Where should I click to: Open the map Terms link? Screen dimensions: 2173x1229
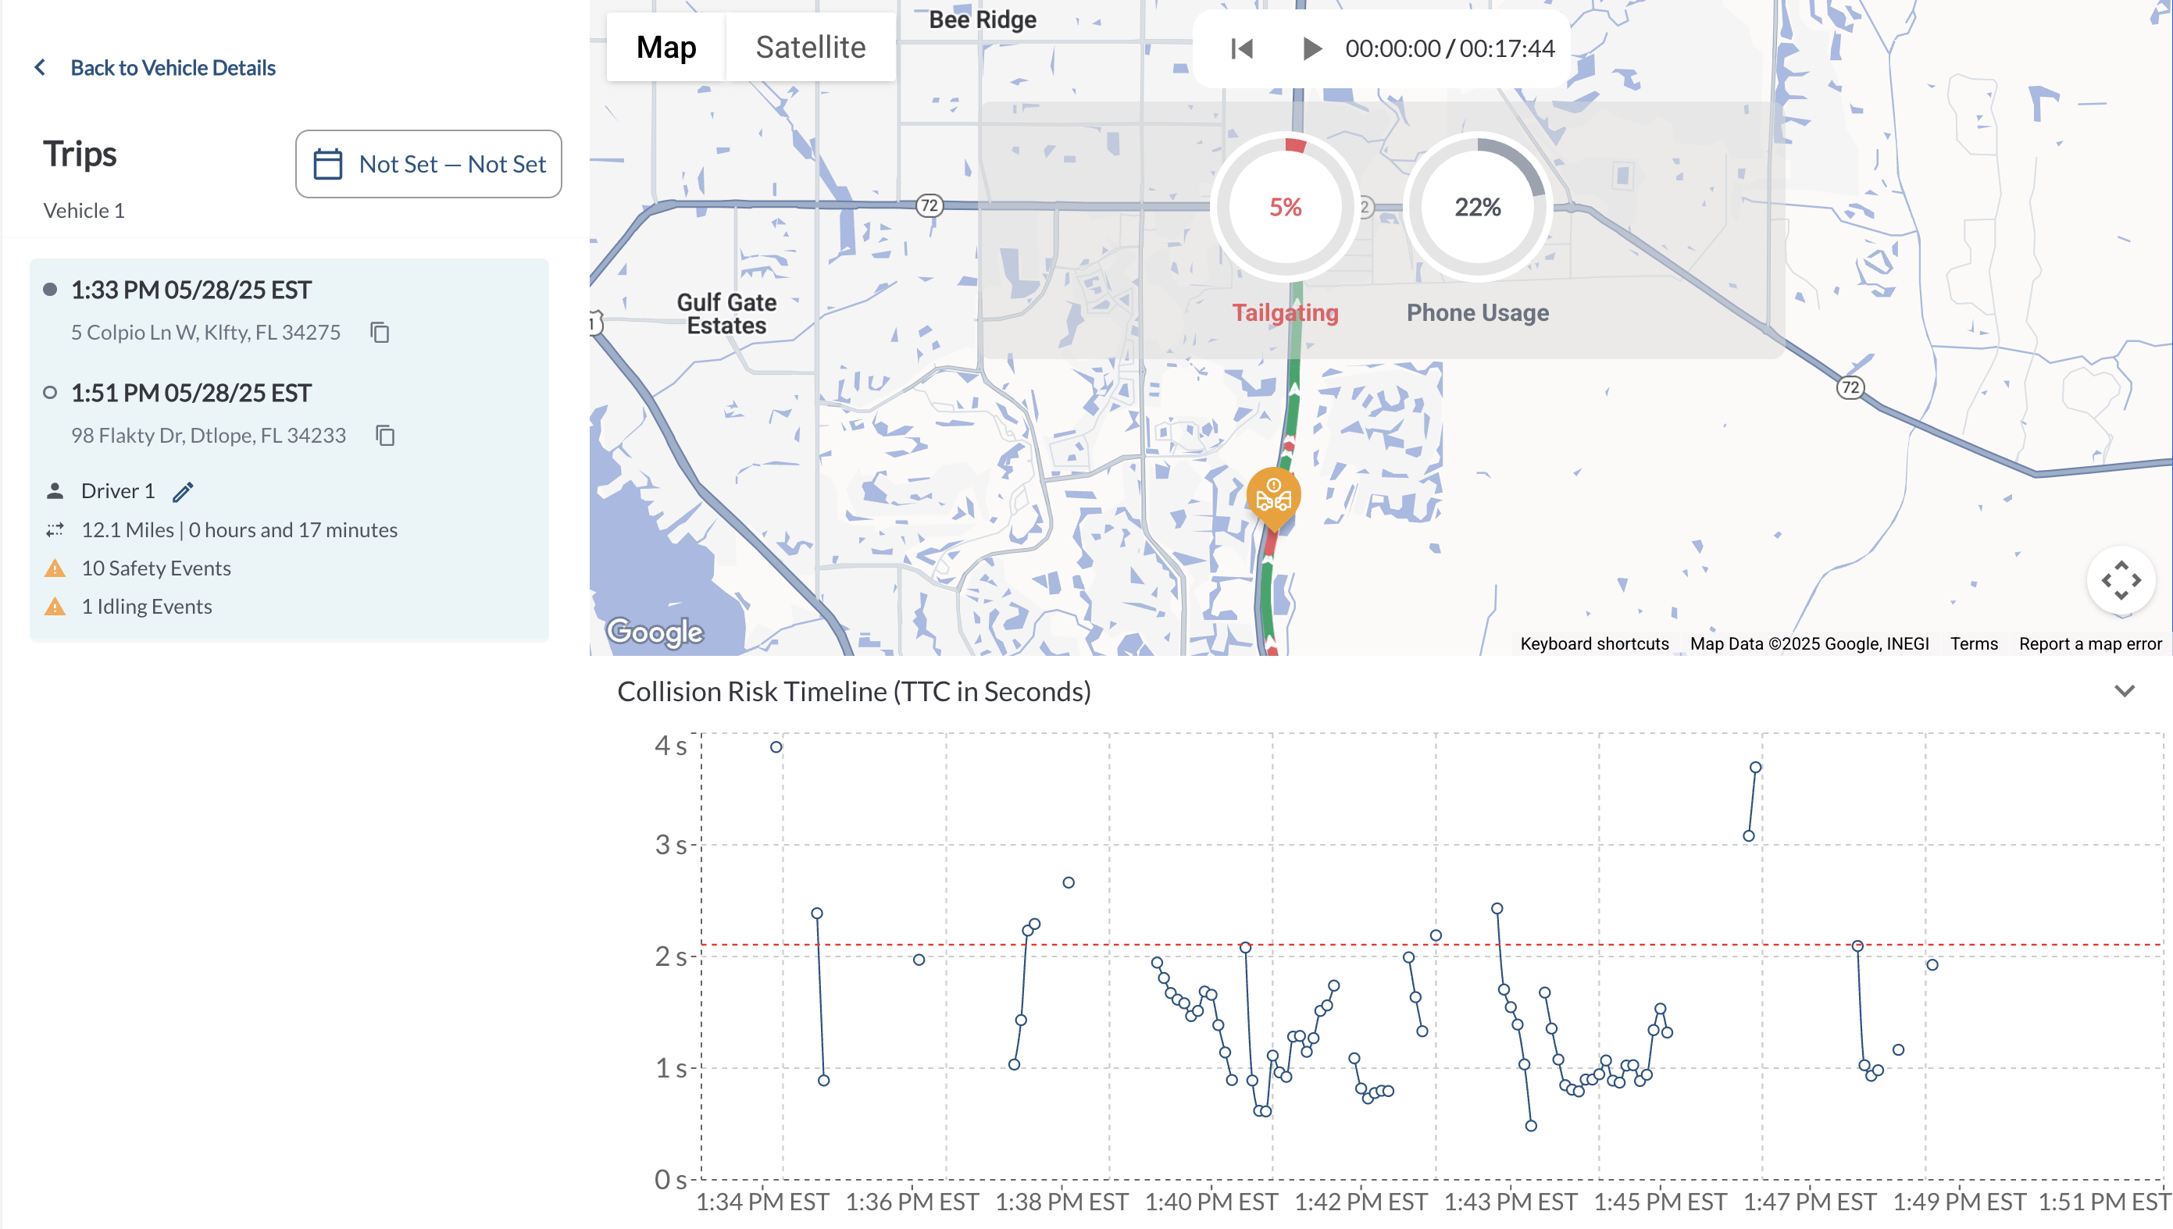[x=1973, y=644]
